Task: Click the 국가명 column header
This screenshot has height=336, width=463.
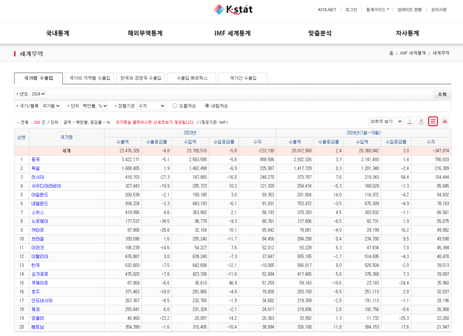Action: point(66,137)
